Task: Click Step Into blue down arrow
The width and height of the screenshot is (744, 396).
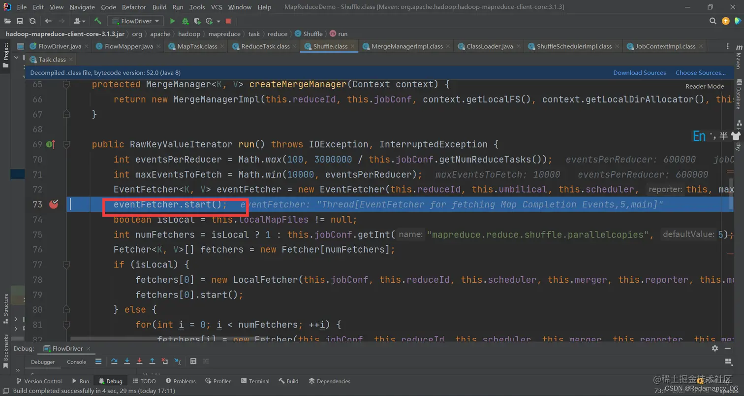Action: click(x=127, y=362)
